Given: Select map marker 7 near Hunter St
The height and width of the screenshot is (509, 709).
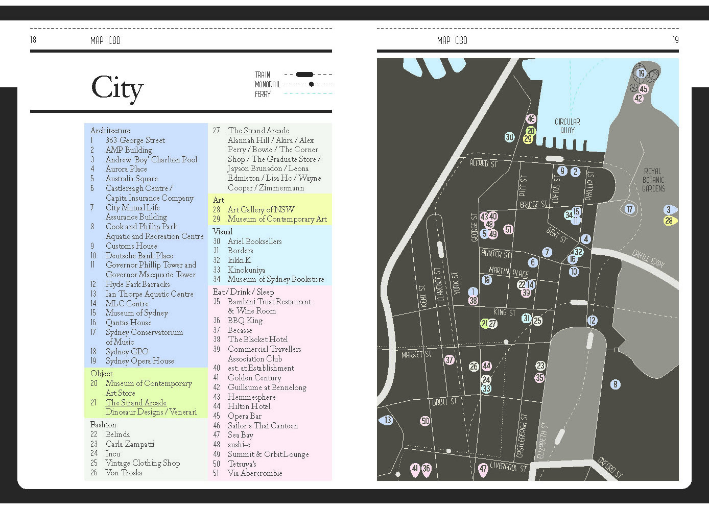Looking at the screenshot, I should pos(547,252).
